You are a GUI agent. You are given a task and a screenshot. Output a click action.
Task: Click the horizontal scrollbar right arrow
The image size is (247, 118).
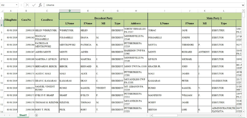coord(240,115)
